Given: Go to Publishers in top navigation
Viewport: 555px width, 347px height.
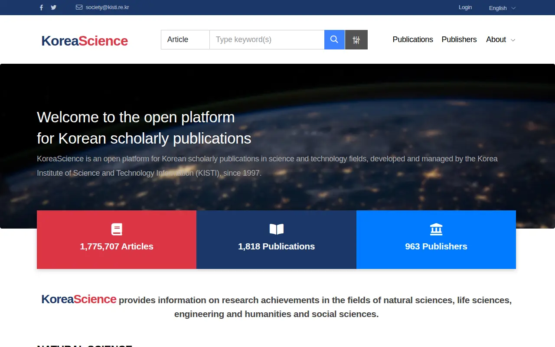Looking at the screenshot, I should click(459, 39).
